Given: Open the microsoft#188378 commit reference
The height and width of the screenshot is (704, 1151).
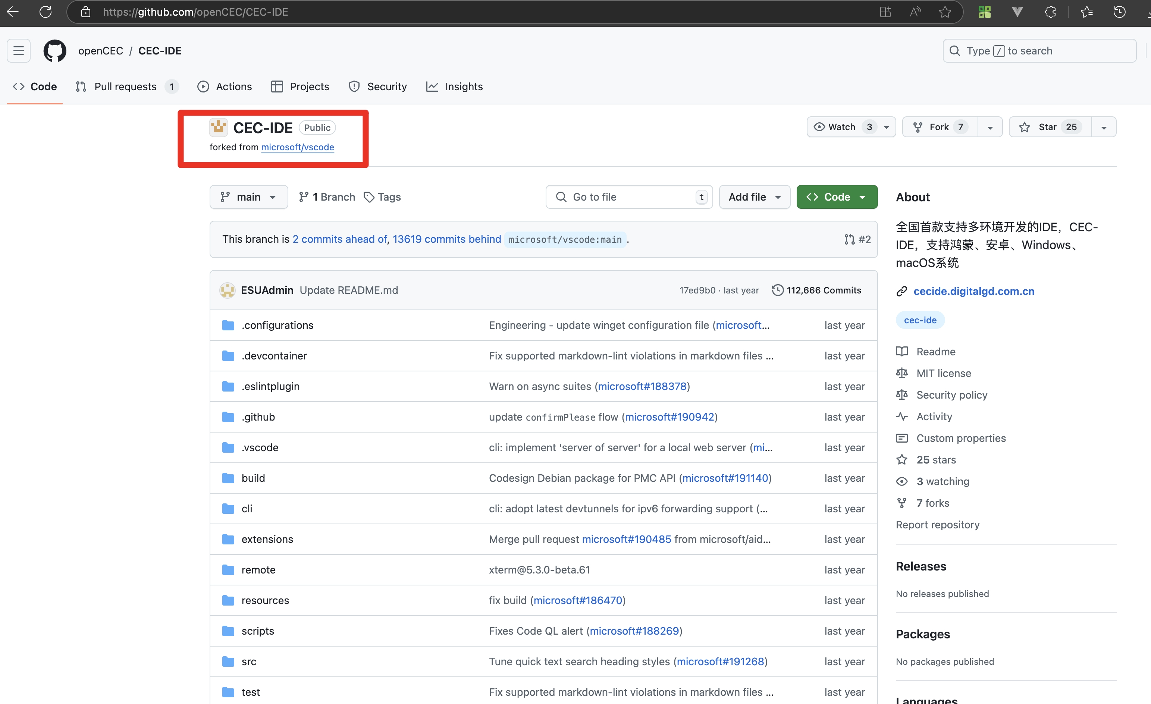Looking at the screenshot, I should tap(642, 386).
